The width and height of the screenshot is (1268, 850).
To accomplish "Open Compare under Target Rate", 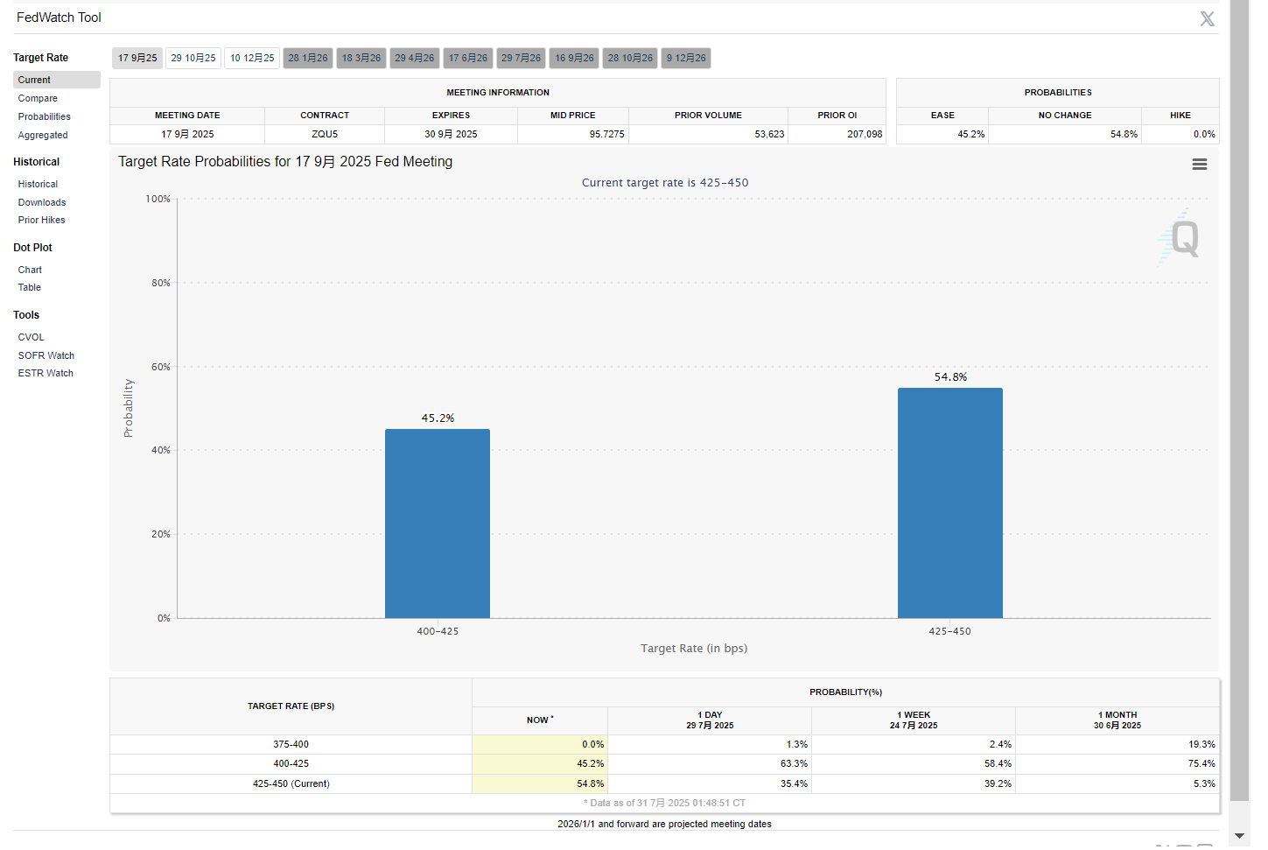I will pyautogui.click(x=38, y=99).
